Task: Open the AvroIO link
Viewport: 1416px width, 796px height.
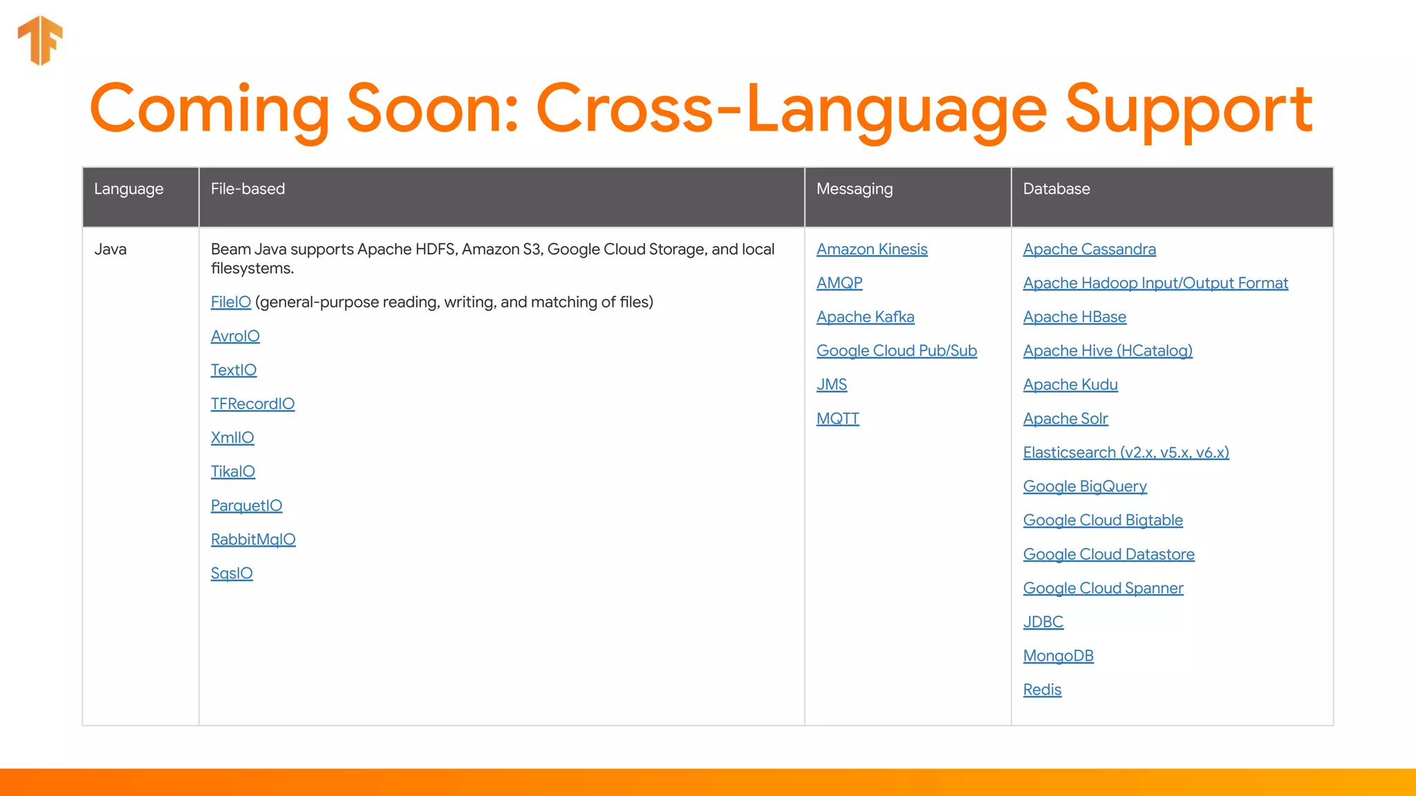Action: click(235, 336)
